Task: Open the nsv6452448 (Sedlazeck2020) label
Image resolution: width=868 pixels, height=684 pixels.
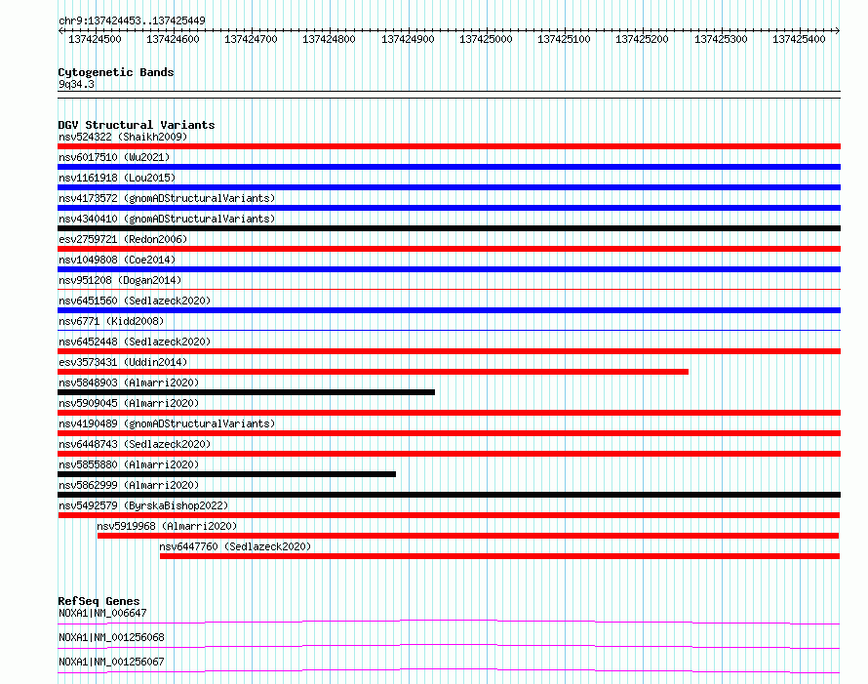Action: click(x=135, y=342)
